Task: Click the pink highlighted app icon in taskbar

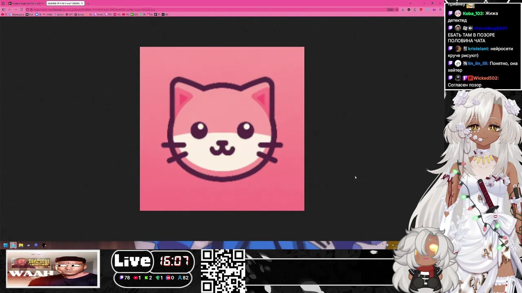Action: tap(13, 245)
